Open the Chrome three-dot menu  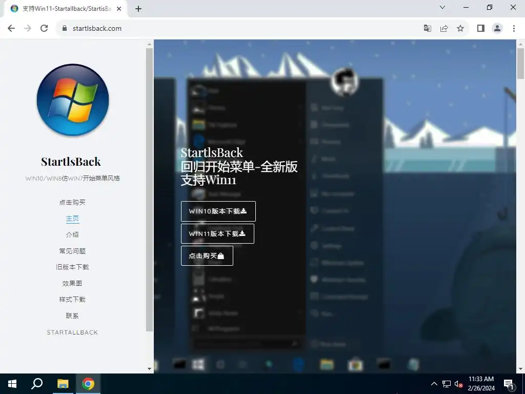click(514, 28)
